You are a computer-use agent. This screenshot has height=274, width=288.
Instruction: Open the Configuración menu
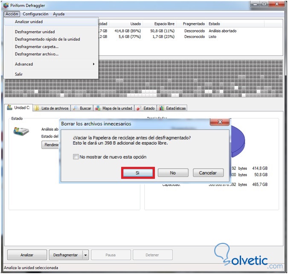[x=35, y=14]
